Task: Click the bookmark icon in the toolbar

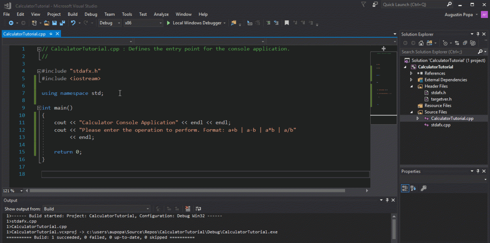Action: (x=287, y=23)
